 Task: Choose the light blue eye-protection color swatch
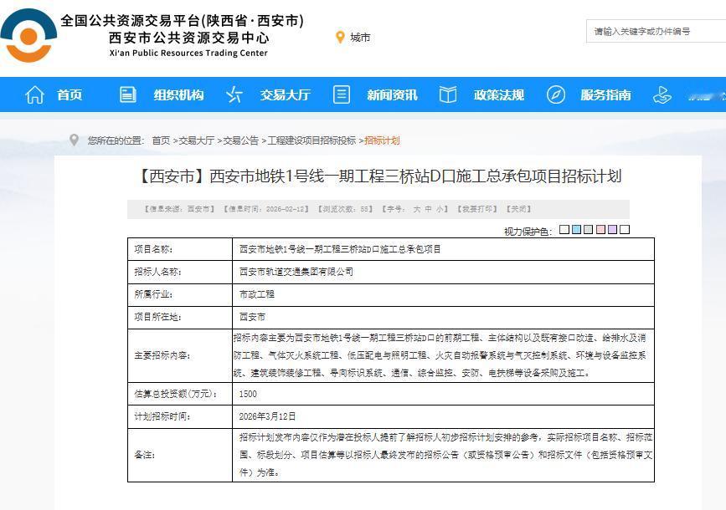pos(576,229)
